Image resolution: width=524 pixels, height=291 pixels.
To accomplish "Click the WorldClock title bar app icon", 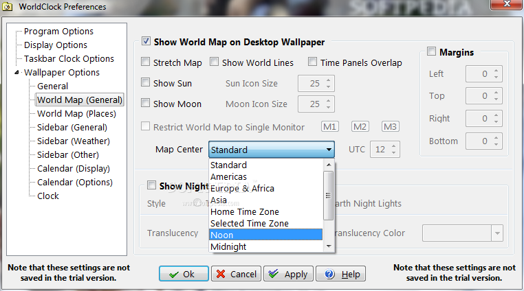I will (x=8, y=6).
